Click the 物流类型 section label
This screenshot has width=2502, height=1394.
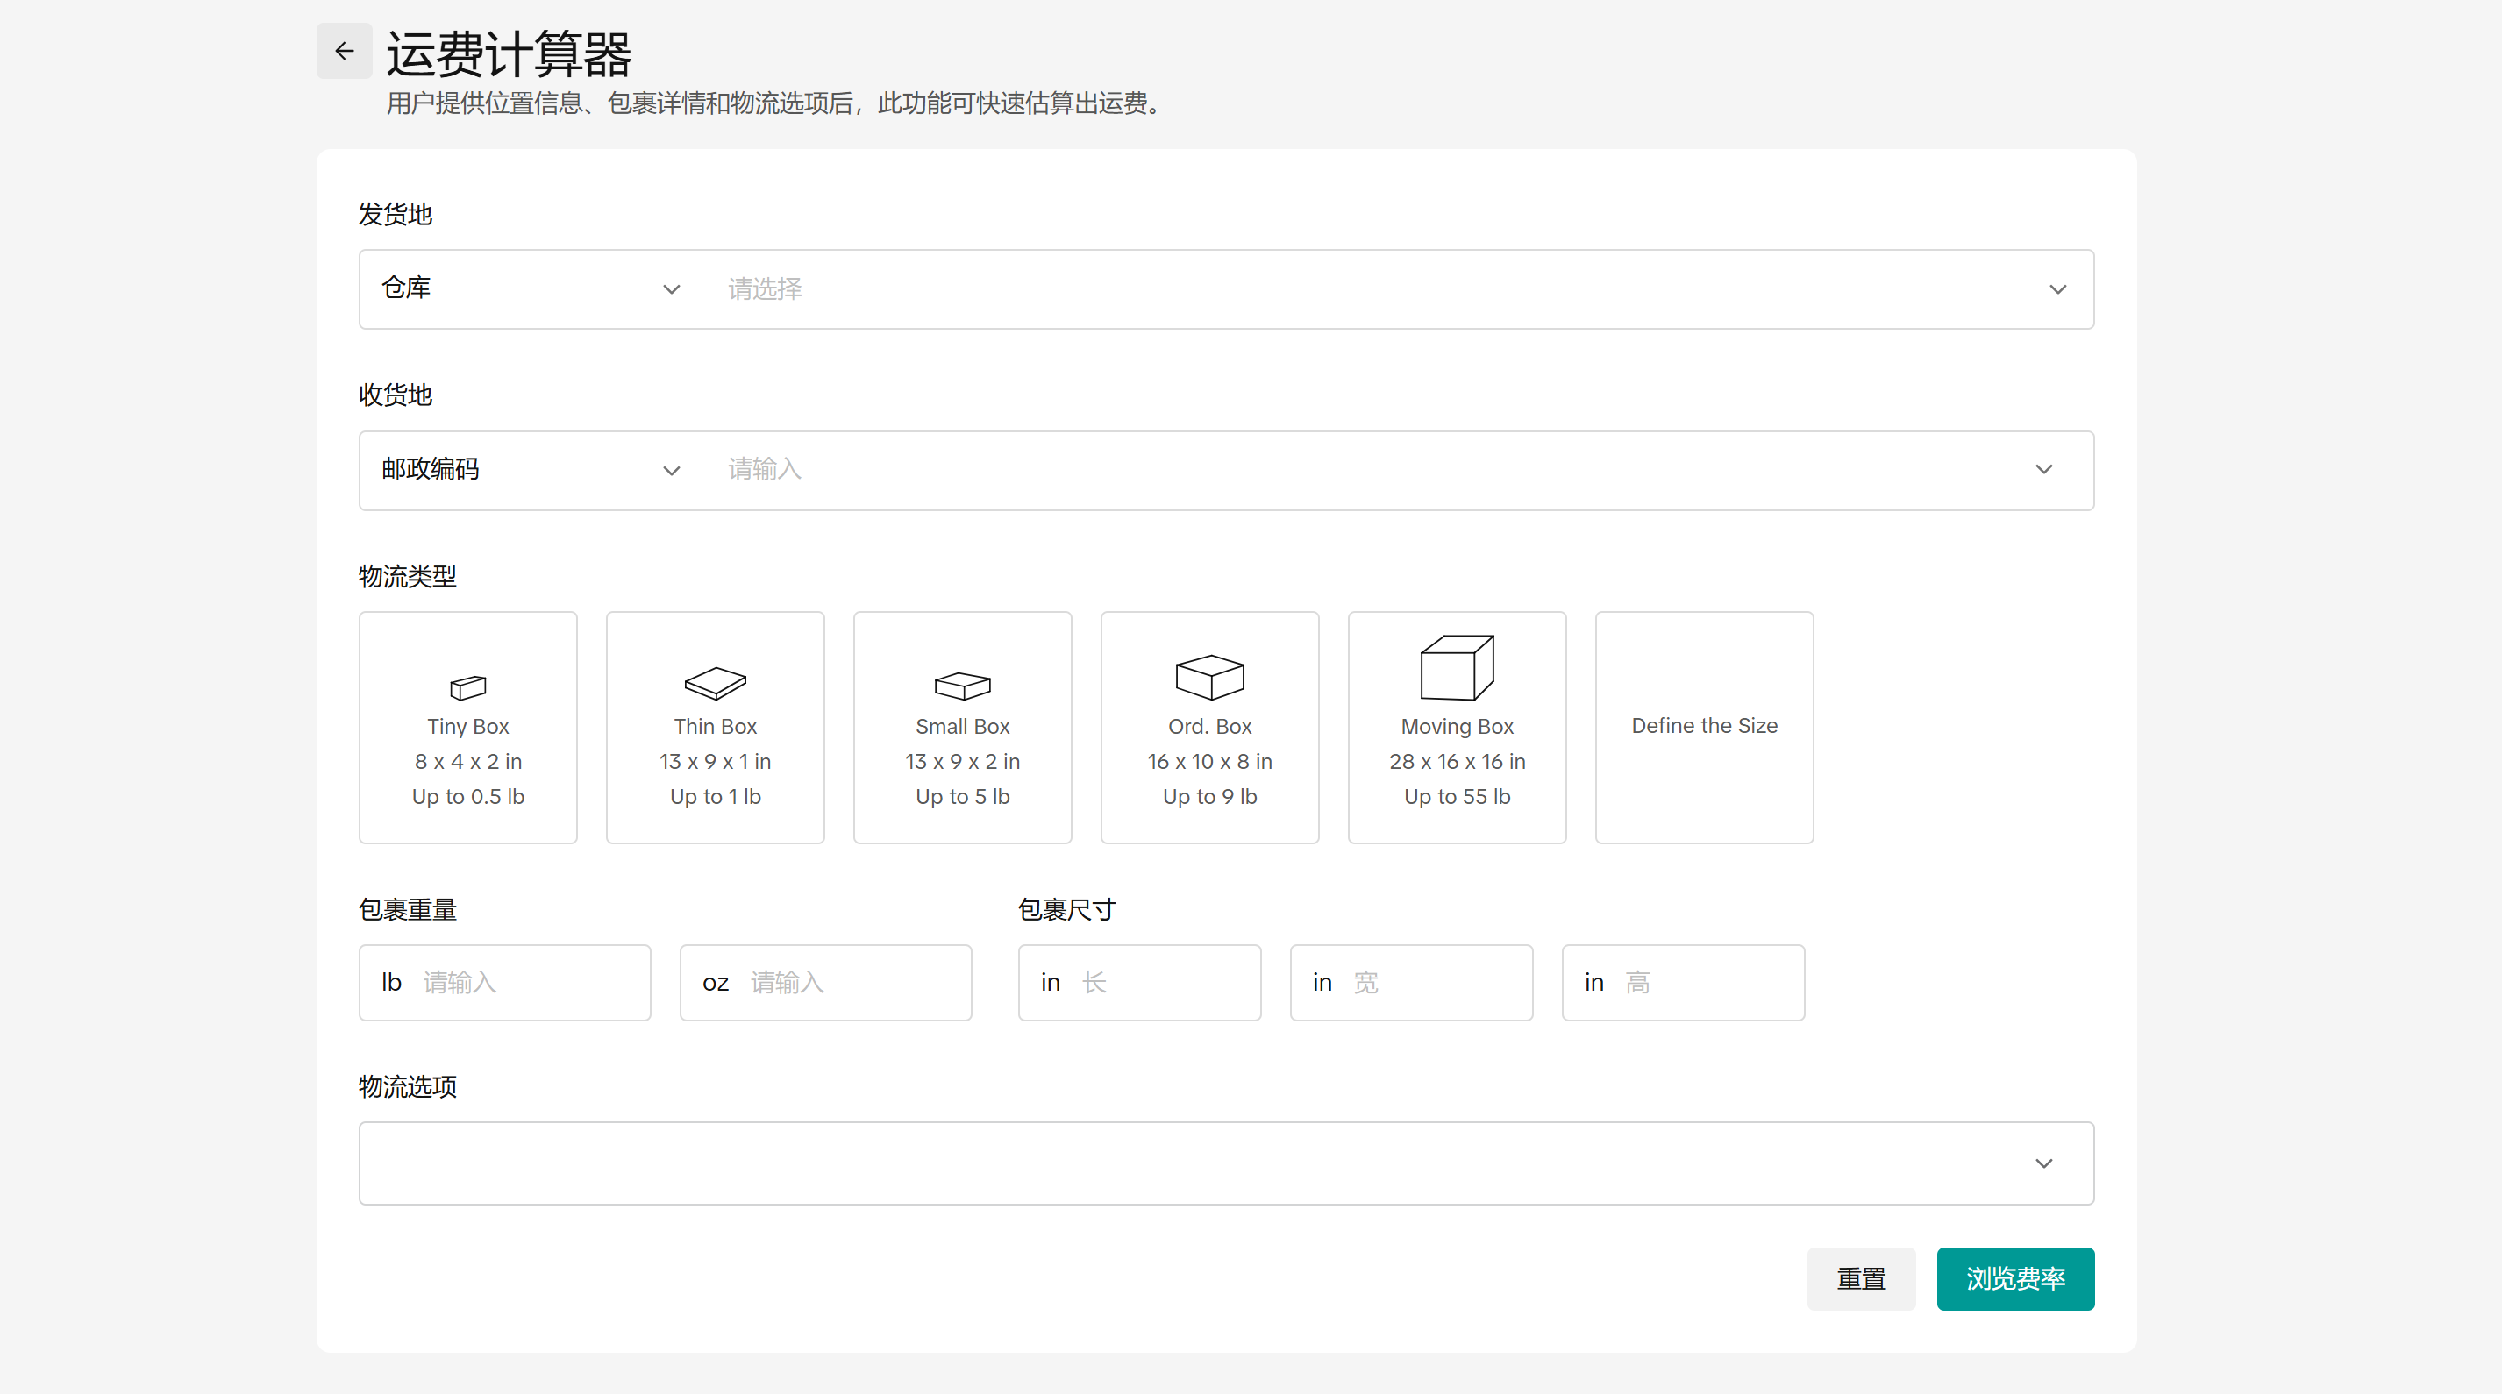pos(407,577)
